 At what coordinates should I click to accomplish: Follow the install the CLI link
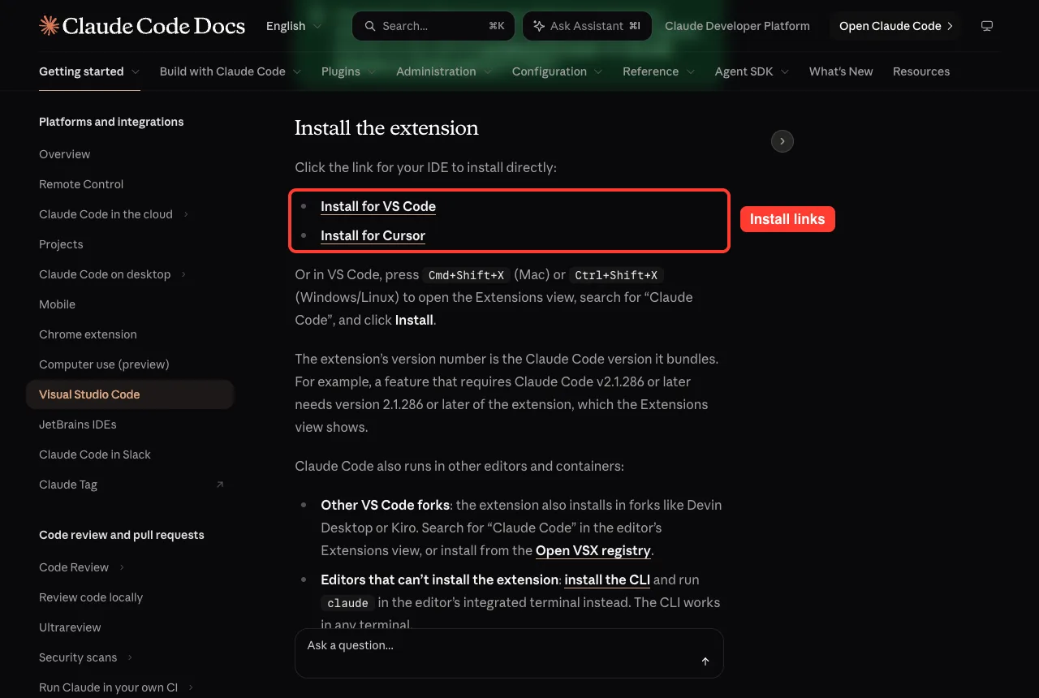click(x=607, y=580)
